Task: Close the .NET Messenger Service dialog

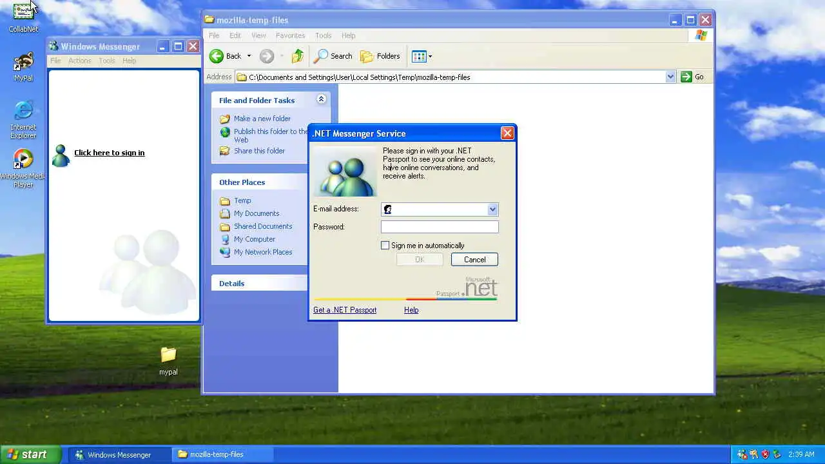Action: click(x=507, y=133)
